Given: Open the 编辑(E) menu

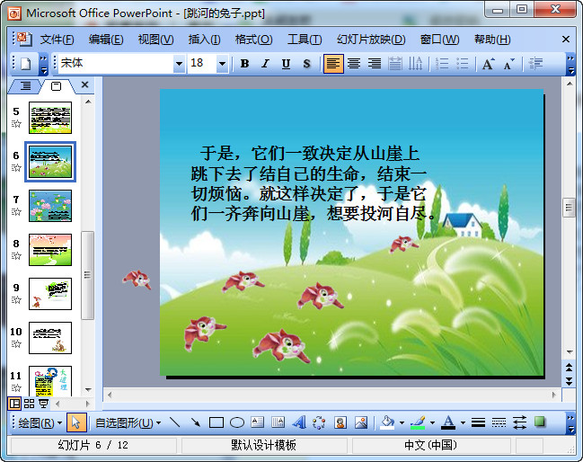Looking at the screenshot, I should coord(106,39).
